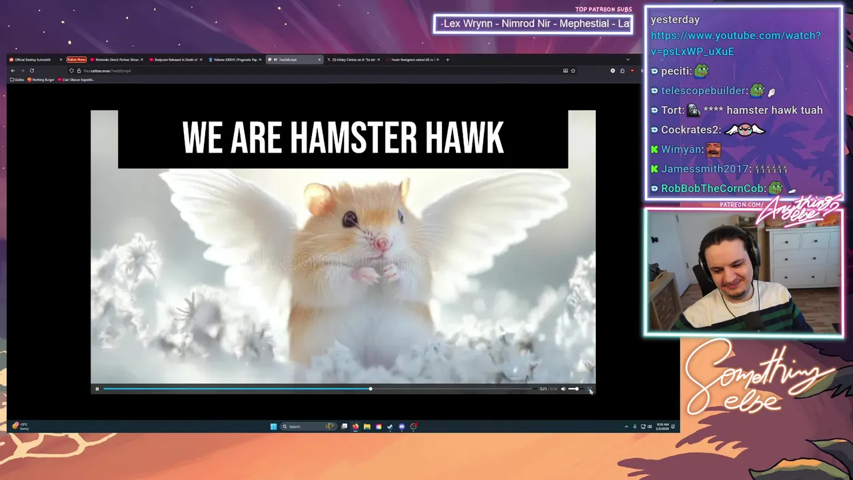853x480 pixels.
Task: Click username Cockrates2 in chat
Action: point(691,130)
